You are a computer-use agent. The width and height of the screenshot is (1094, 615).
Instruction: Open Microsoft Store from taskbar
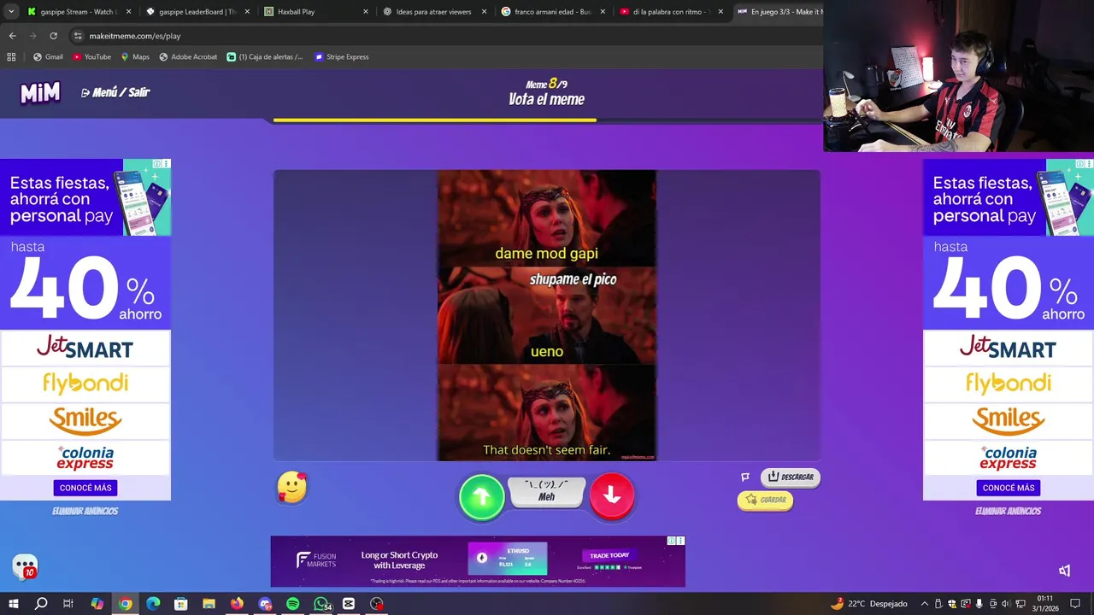(x=180, y=604)
